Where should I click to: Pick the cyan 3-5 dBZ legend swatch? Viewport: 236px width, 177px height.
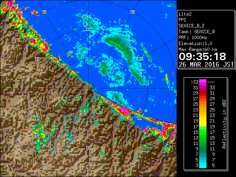click(203, 165)
